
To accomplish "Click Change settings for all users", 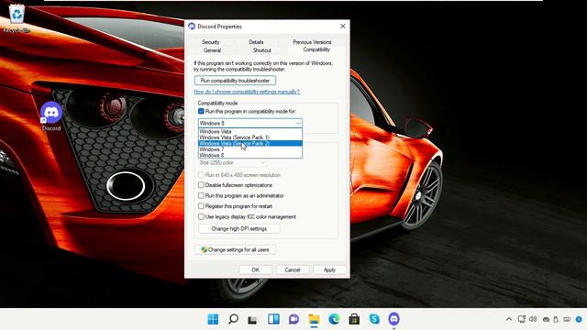I will tap(235, 249).
